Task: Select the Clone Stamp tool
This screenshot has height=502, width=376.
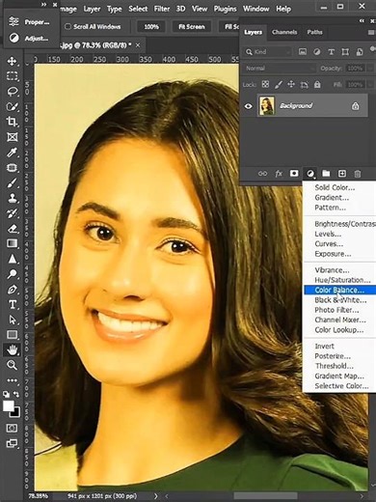Action: pos(13,198)
